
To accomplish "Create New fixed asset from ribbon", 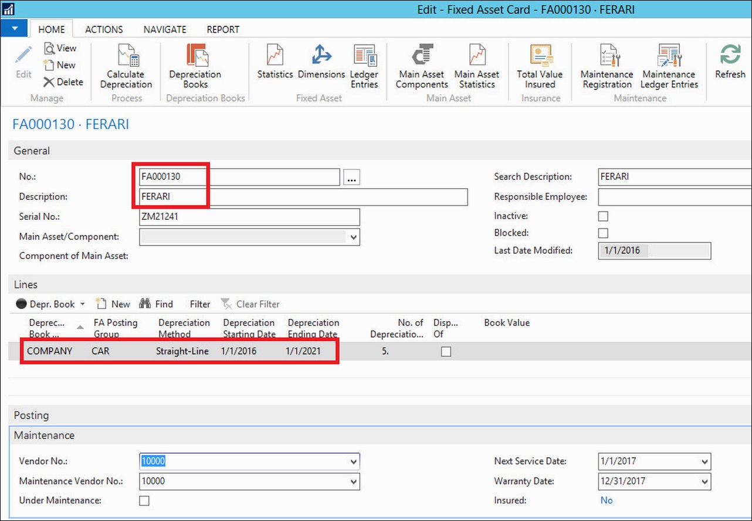I will coord(59,65).
